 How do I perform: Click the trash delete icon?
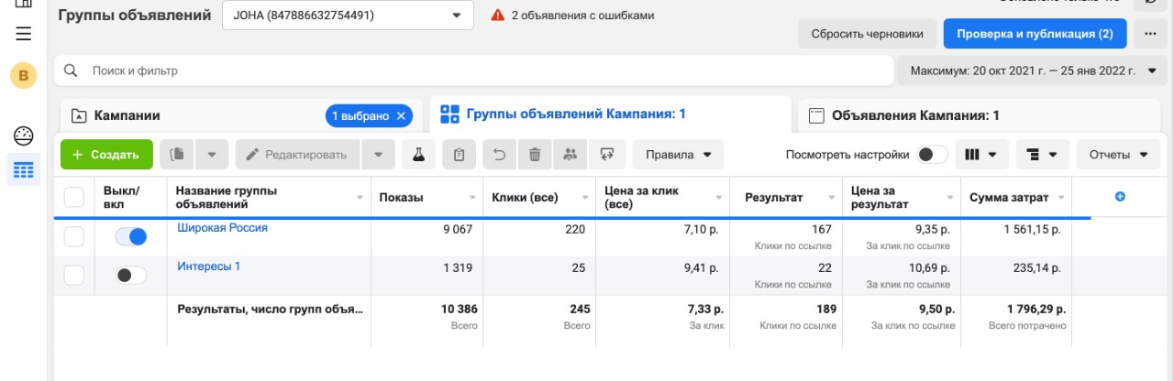(x=535, y=155)
